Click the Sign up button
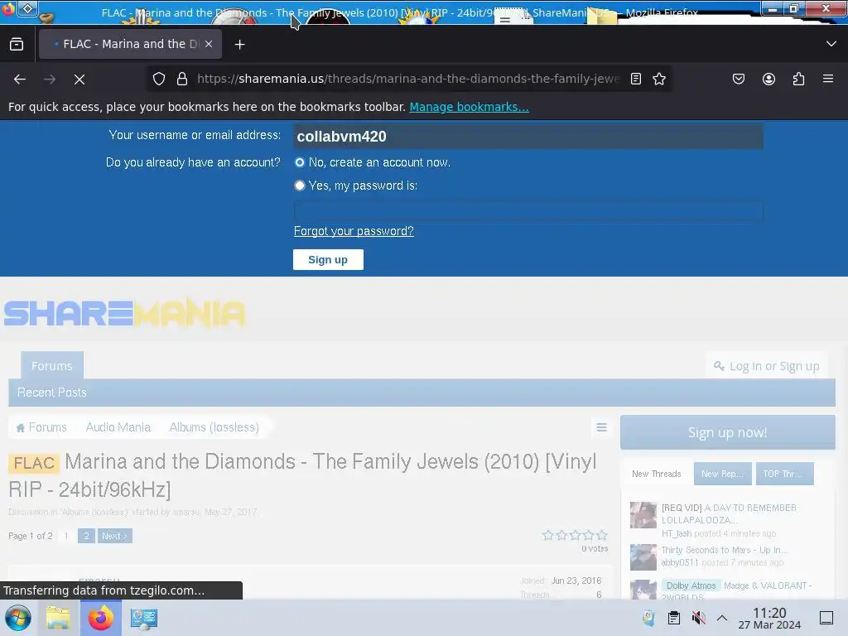 click(328, 259)
